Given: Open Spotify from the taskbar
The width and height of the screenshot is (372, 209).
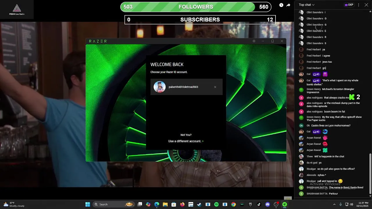Looking at the screenshot, I should [216, 204].
